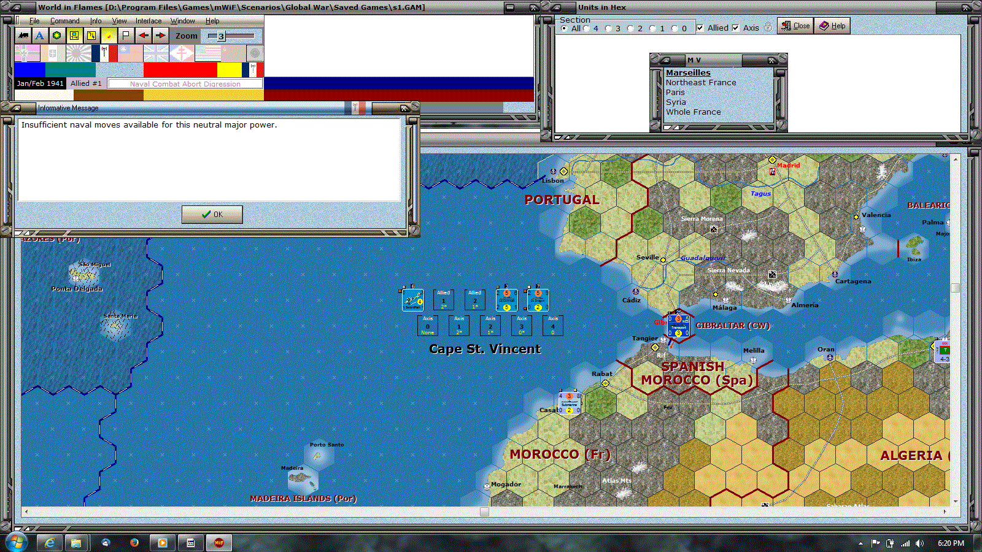Click Close in Units in Hex window
Image resolution: width=982 pixels, height=552 pixels.
tap(795, 26)
